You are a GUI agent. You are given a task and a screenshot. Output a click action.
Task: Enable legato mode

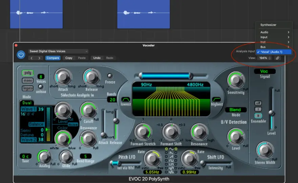point(28,88)
